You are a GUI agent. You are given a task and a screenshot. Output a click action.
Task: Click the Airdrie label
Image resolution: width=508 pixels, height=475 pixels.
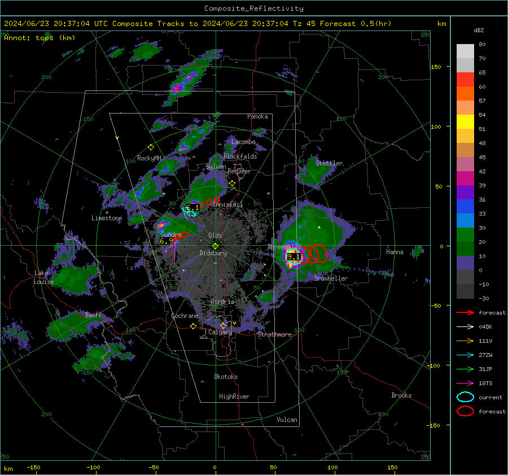coord(222,302)
